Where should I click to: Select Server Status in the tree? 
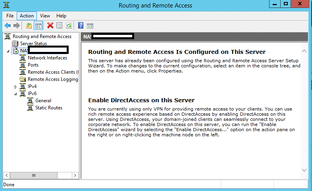(x=33, y=44)
